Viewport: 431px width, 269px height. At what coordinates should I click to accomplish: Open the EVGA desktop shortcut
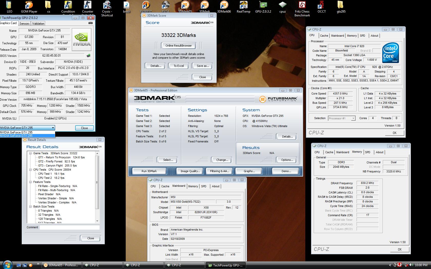pyautogui.click(x=165, y=7)
